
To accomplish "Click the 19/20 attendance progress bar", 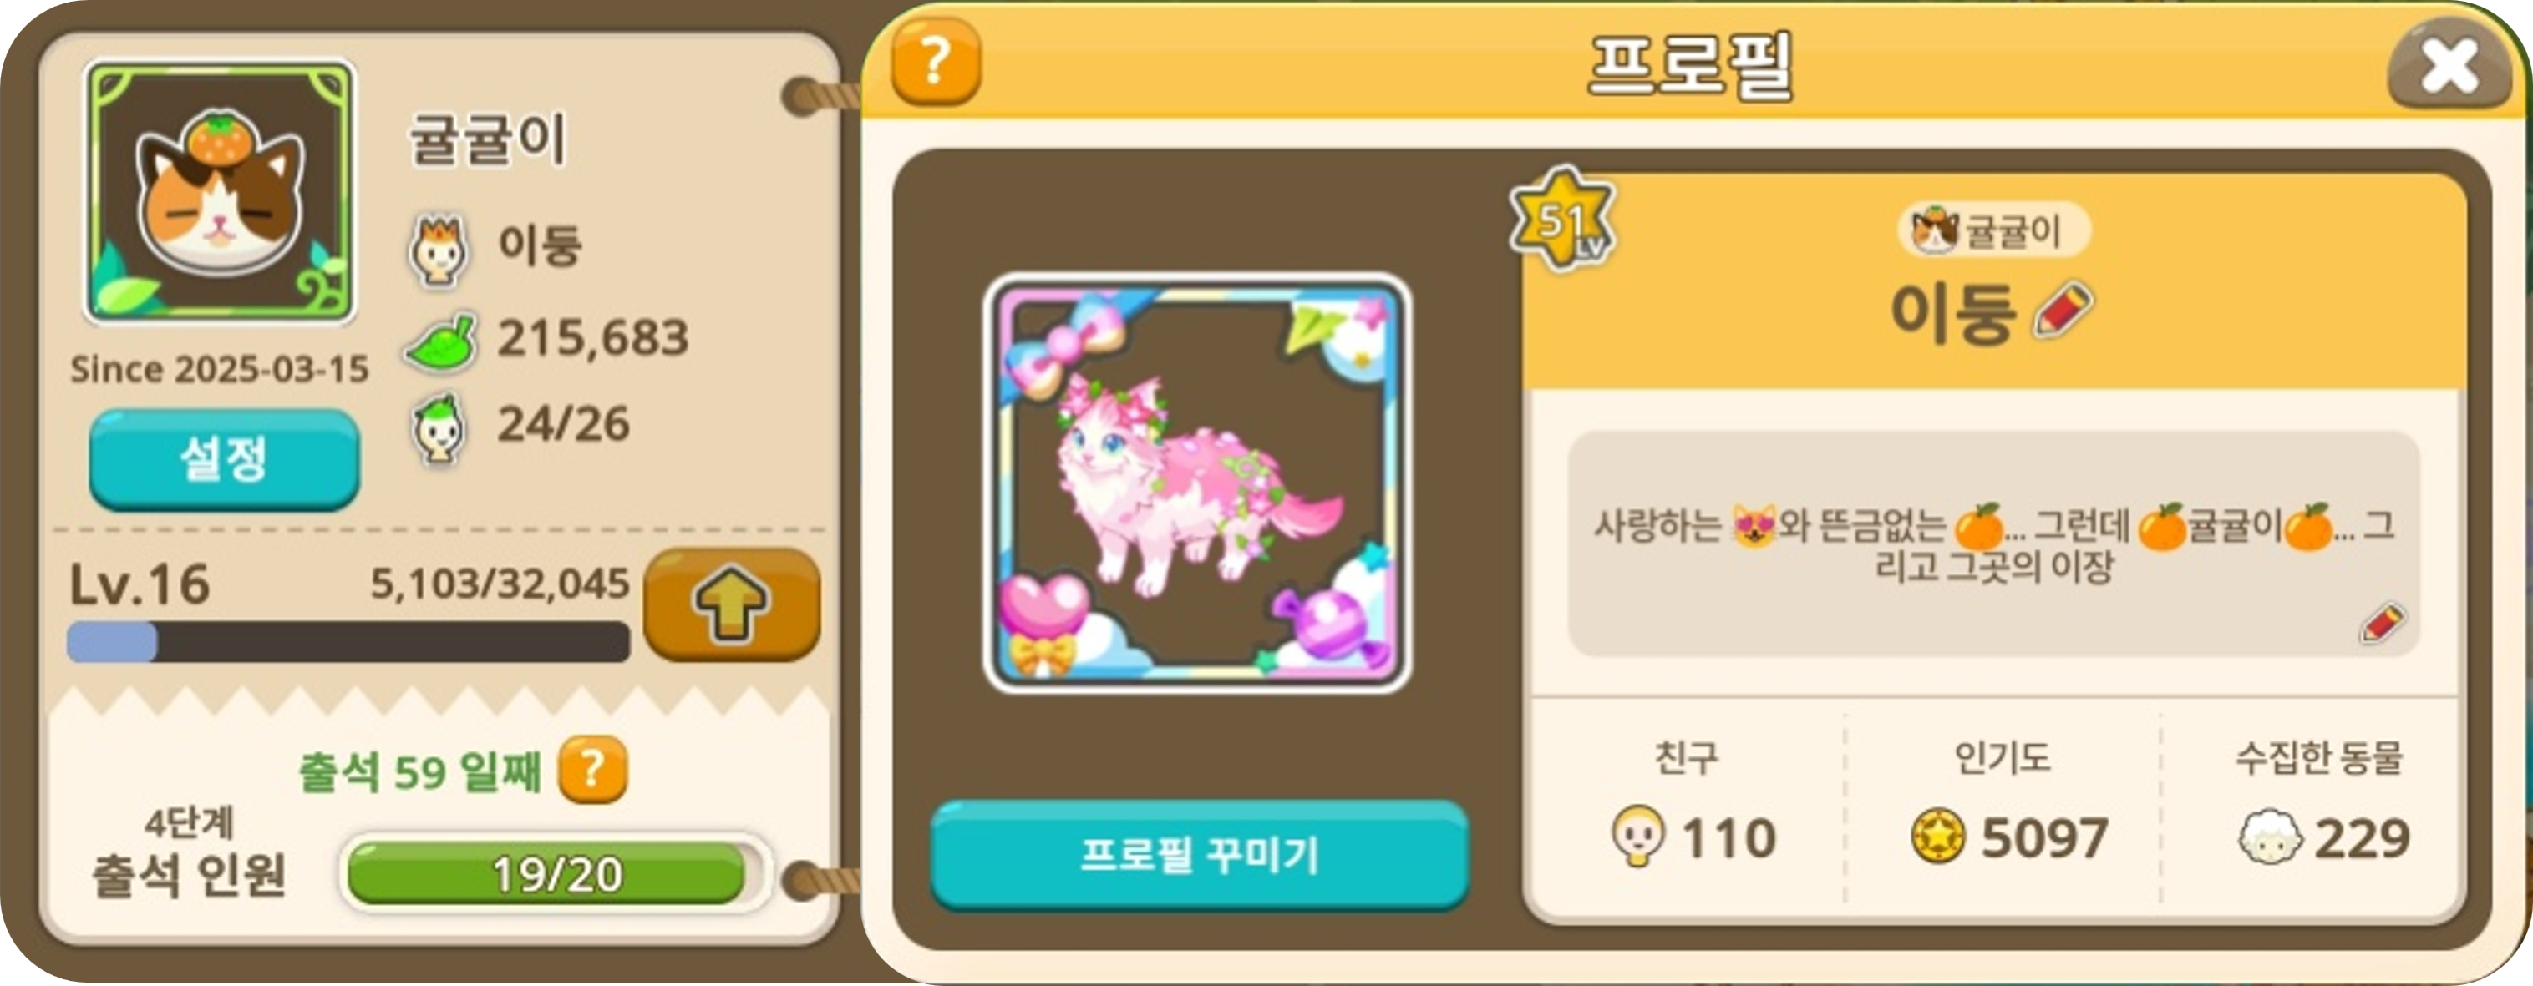I will (x=555, y=873).
